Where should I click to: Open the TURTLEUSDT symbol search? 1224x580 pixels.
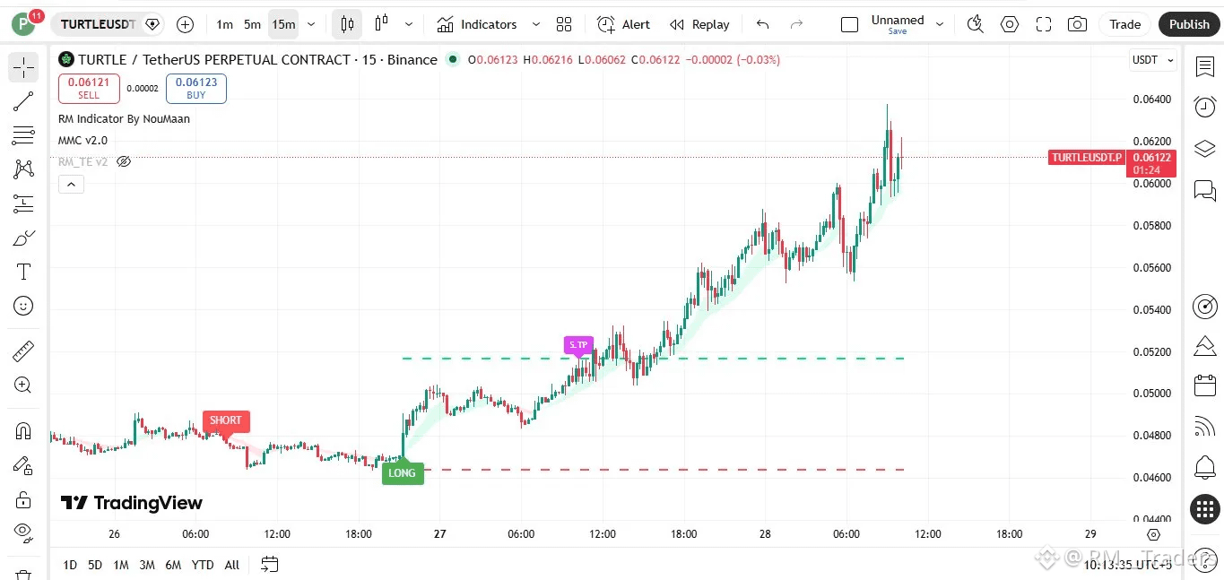99,24
